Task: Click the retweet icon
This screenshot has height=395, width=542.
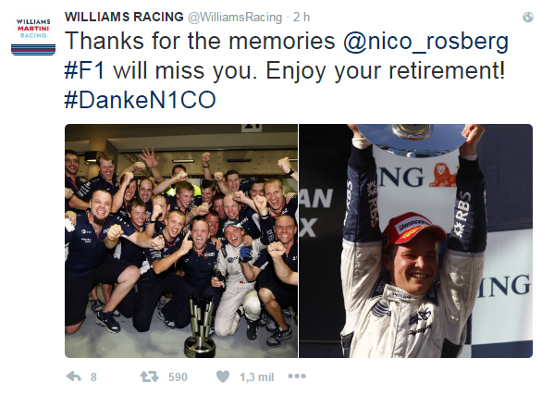Action: click(x=149, y=376)
